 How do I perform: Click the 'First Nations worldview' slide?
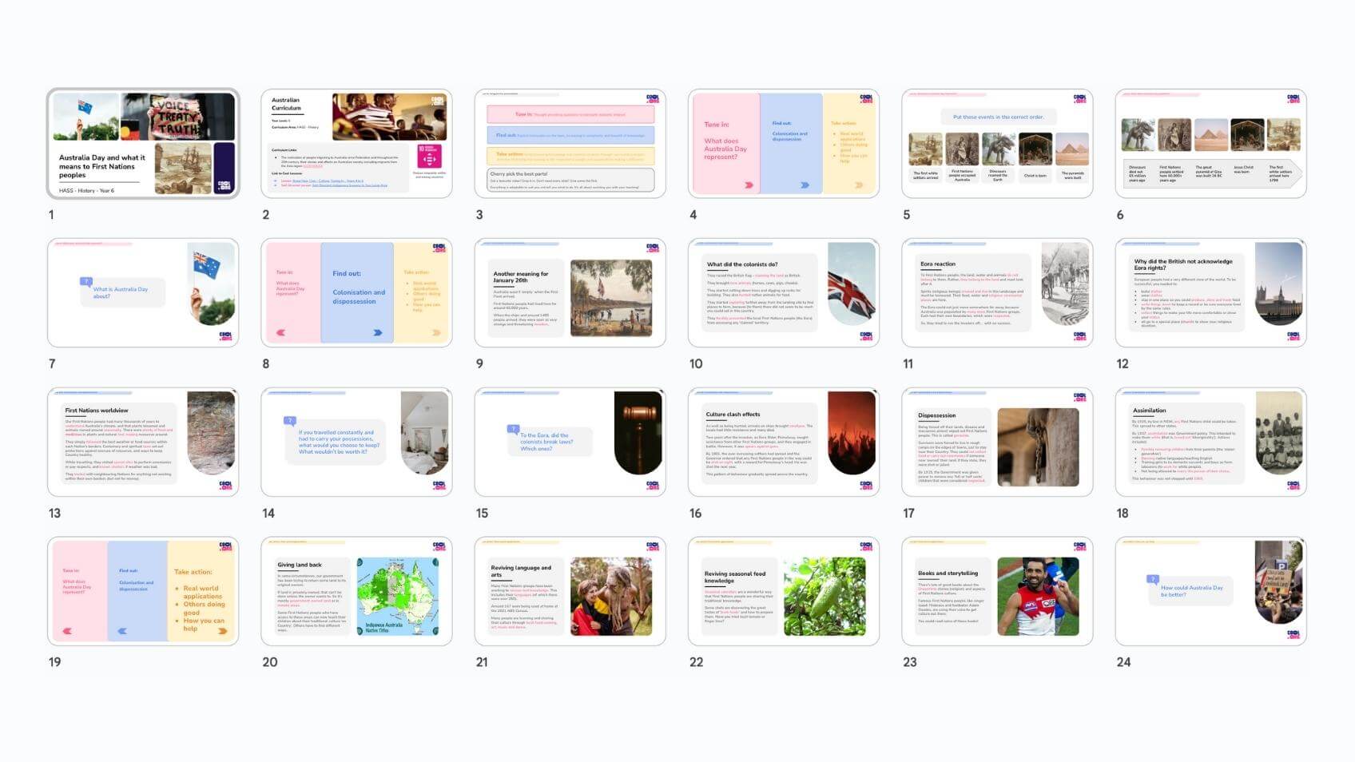click(x=143, y=443)
